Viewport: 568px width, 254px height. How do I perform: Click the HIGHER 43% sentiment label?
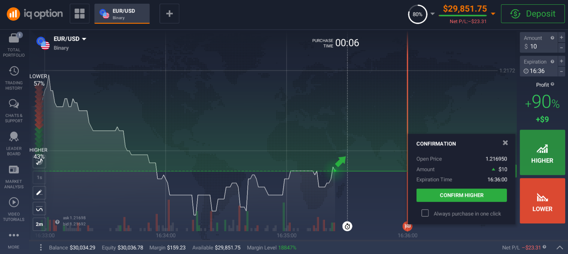pos(39,153)
